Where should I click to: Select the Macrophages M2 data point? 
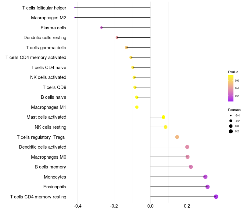(x=75, y=17)
